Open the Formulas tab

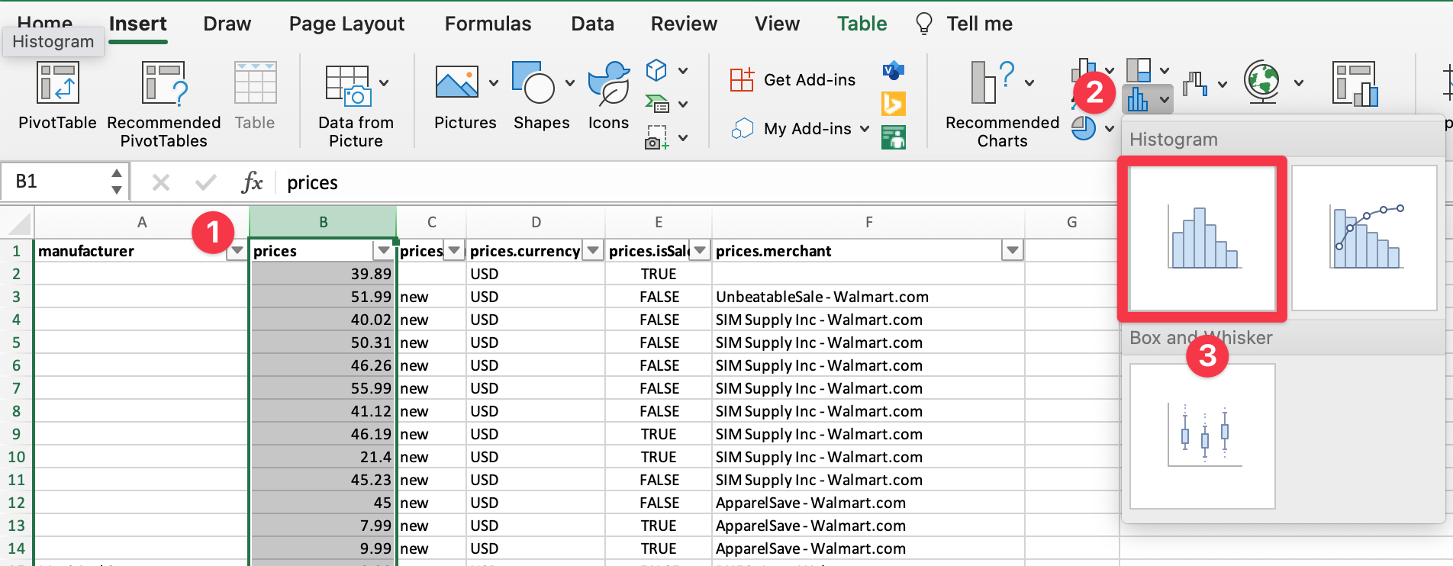pos(488,24)
